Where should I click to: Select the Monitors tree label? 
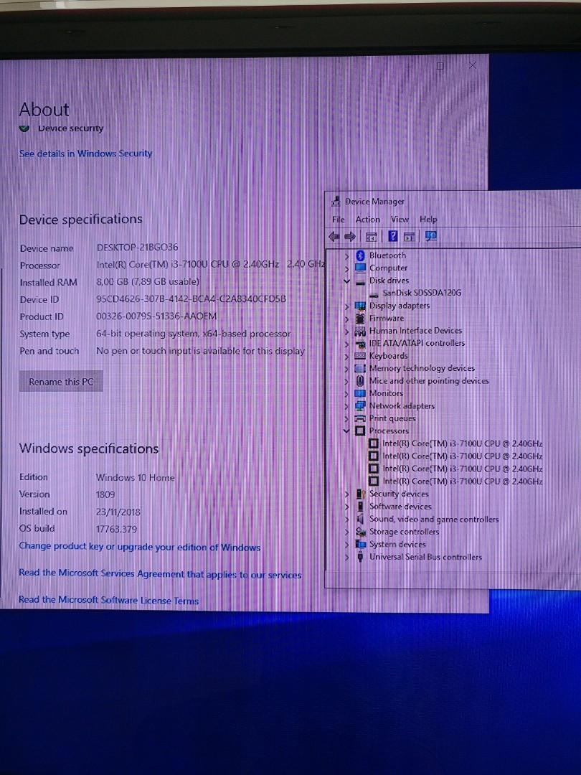(386, 393)
